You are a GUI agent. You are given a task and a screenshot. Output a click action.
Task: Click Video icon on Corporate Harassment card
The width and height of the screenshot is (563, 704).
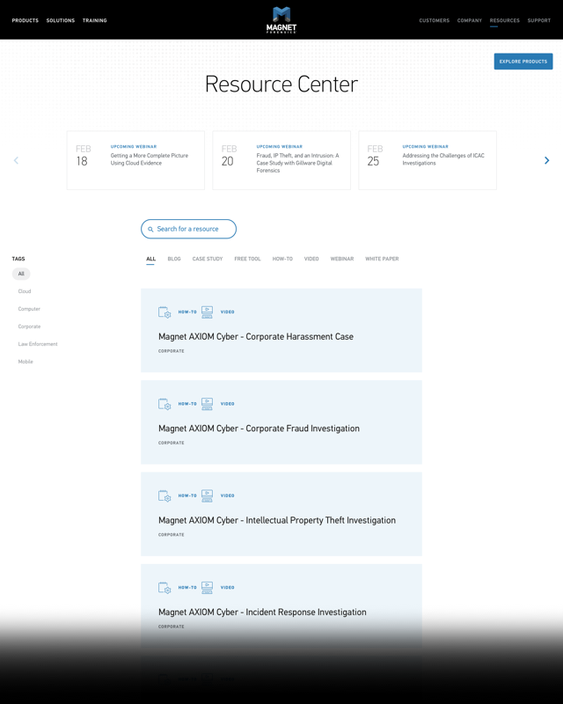(x=207, y=312)
